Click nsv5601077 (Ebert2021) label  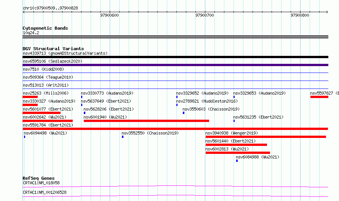pyautogui.click(x=48, y=109)
